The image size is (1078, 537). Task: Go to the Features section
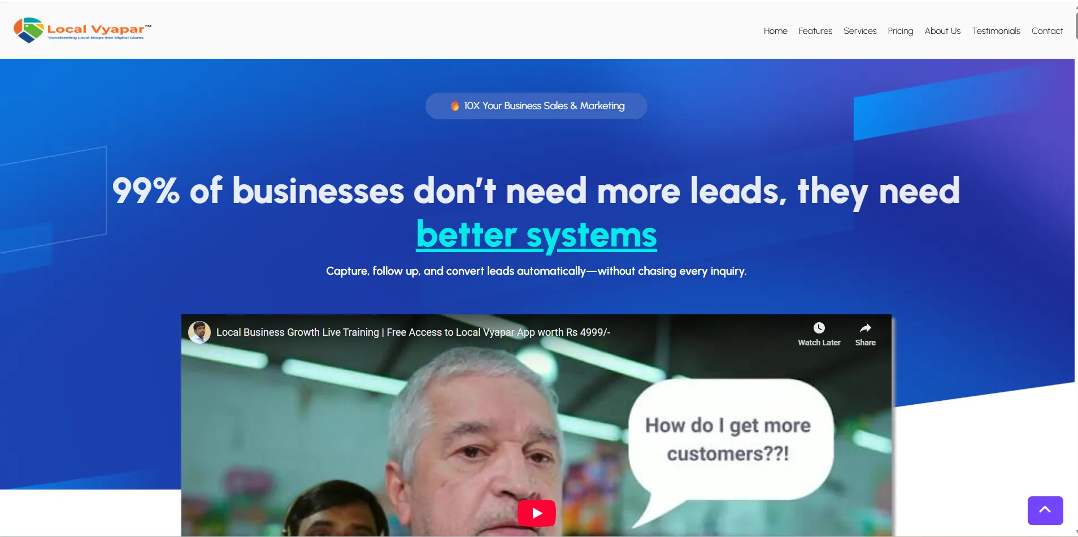click(x=815, y=31)
